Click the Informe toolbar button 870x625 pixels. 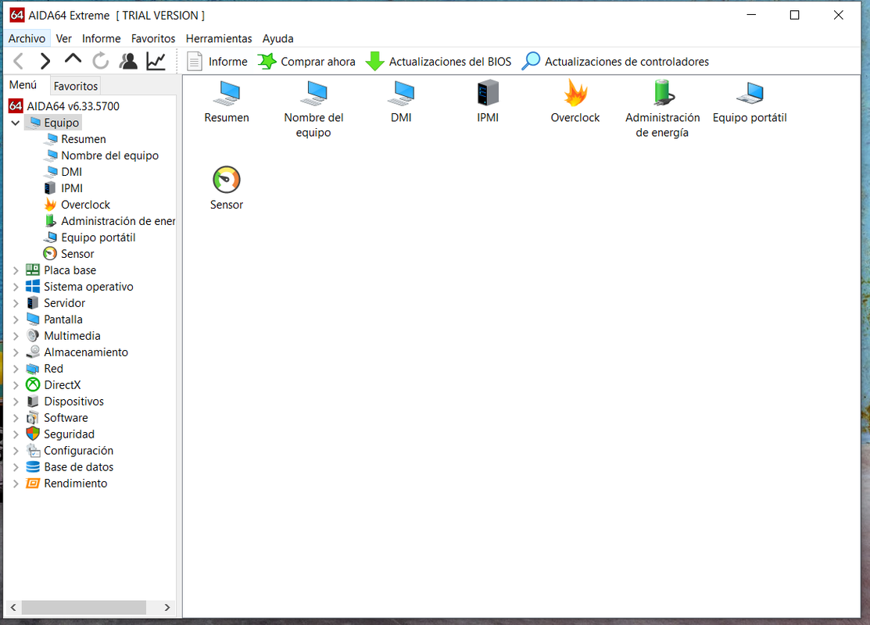click(217, 62)
